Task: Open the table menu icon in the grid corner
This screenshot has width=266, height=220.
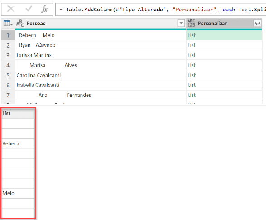Action: click(x=8, y=24)
